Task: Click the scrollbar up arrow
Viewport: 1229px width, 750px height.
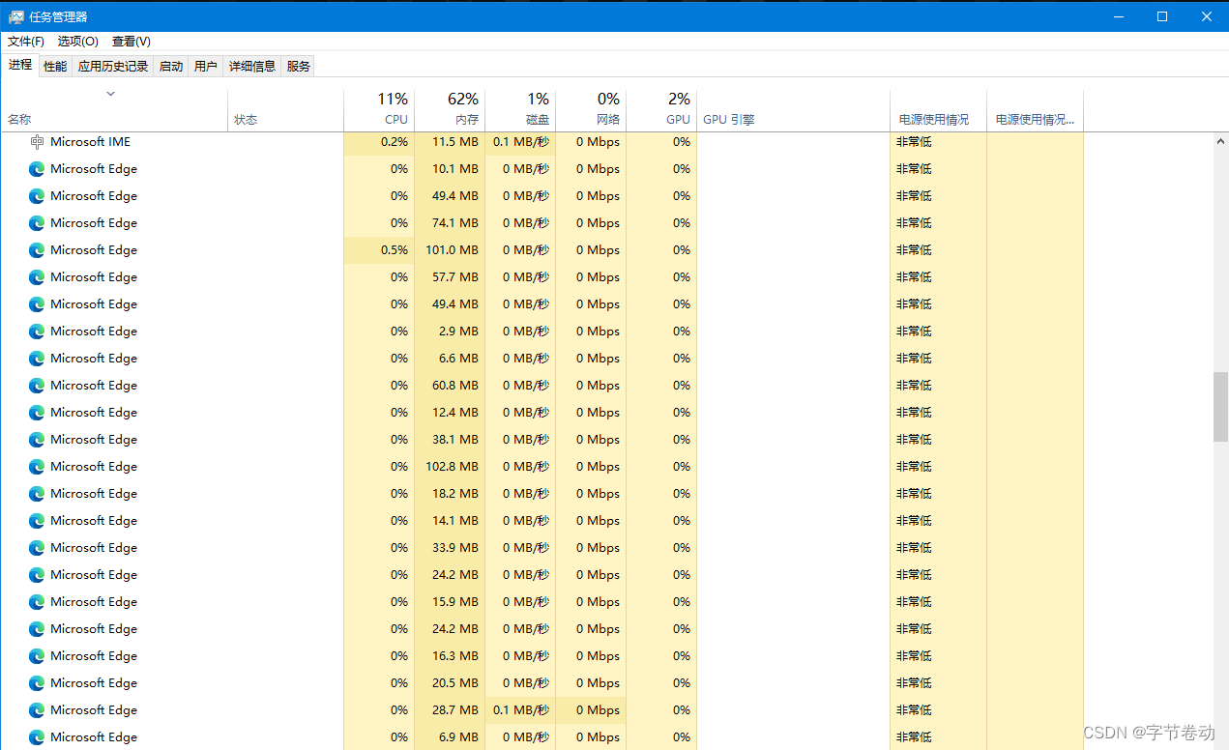Action: tap(1220, 142)
